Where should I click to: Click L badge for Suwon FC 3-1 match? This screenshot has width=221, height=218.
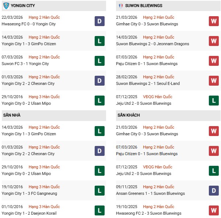coord(99,61)
